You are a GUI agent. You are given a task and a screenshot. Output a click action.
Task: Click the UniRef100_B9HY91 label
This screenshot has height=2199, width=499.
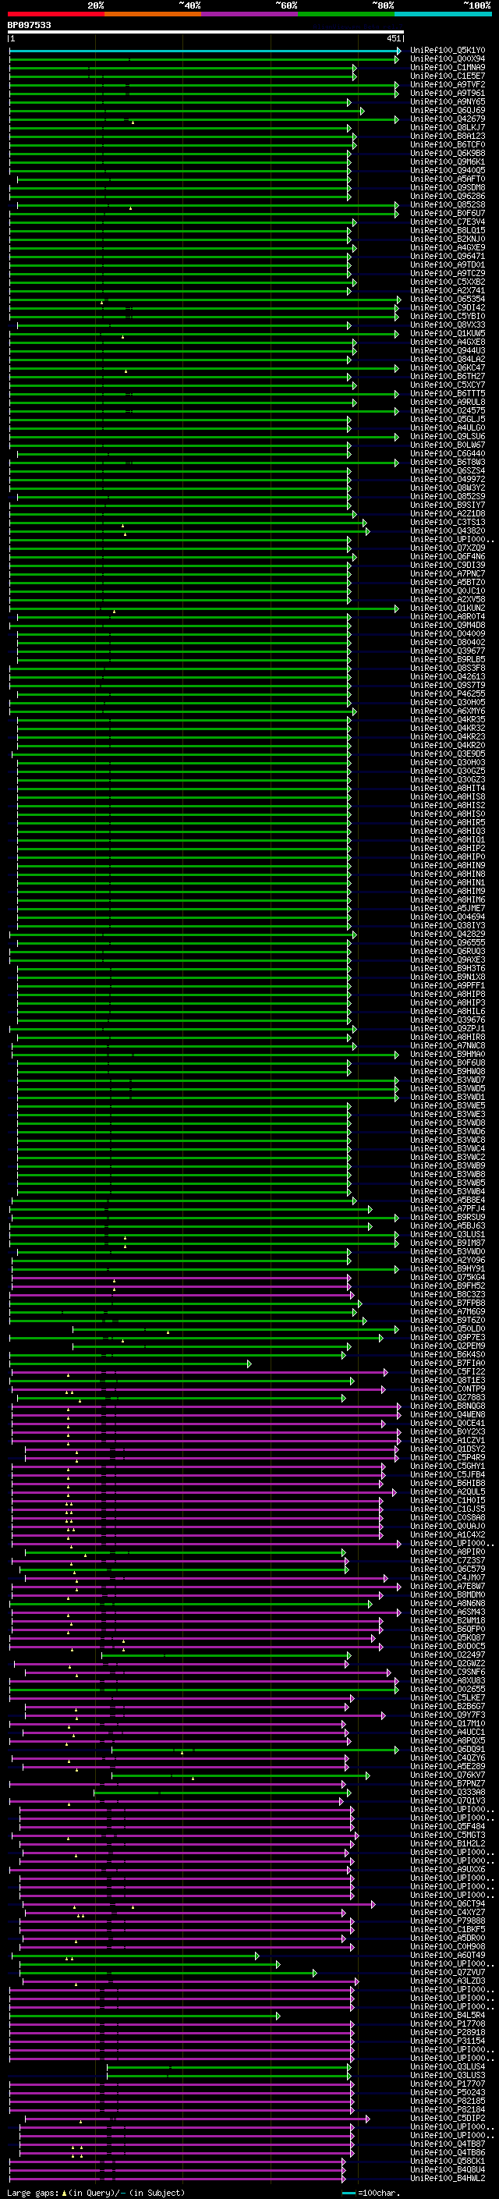pos(447,1268)
